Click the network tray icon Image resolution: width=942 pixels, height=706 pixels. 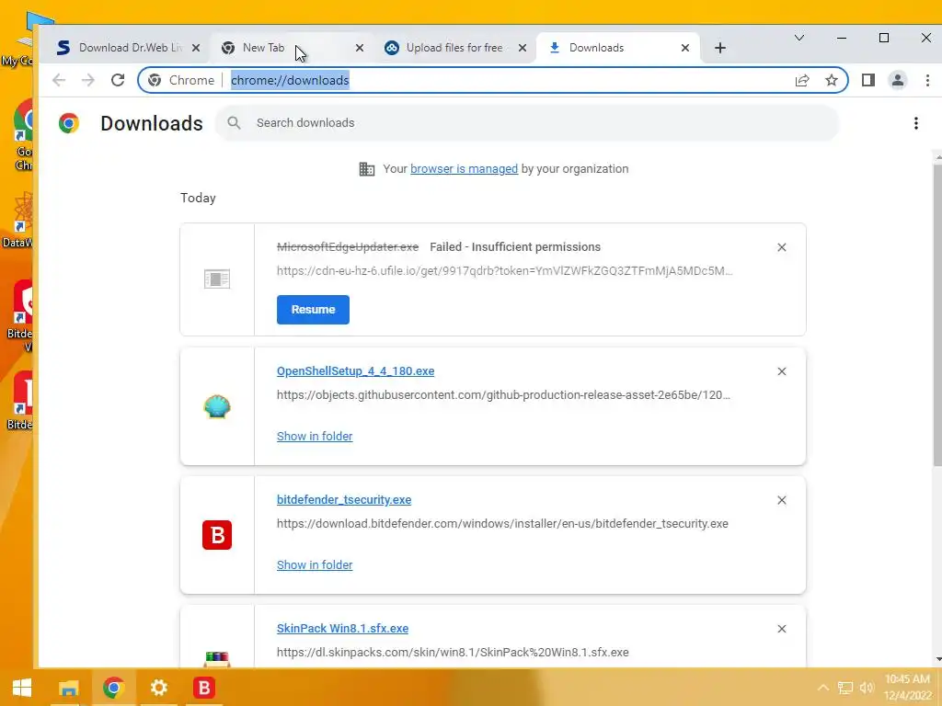(845, 688)
